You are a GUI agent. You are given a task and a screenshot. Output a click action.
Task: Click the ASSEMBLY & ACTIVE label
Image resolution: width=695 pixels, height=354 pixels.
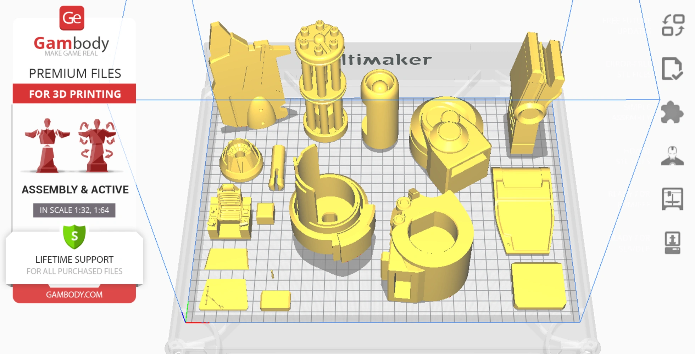pyautogui.click(x=74, y=189)
